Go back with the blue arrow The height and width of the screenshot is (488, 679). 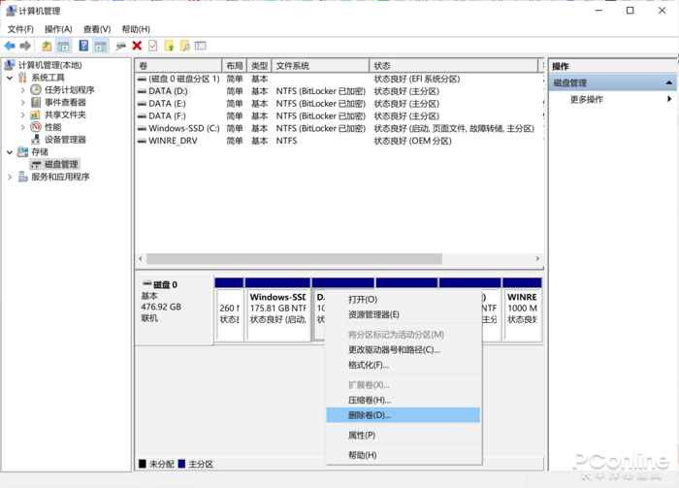[10, 46]
